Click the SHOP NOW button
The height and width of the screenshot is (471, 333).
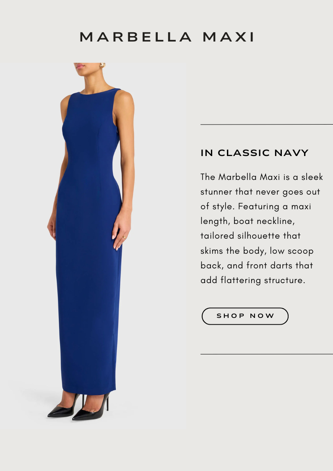[245, 316]
